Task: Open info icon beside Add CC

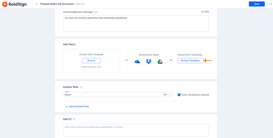Action: (74, 119)
